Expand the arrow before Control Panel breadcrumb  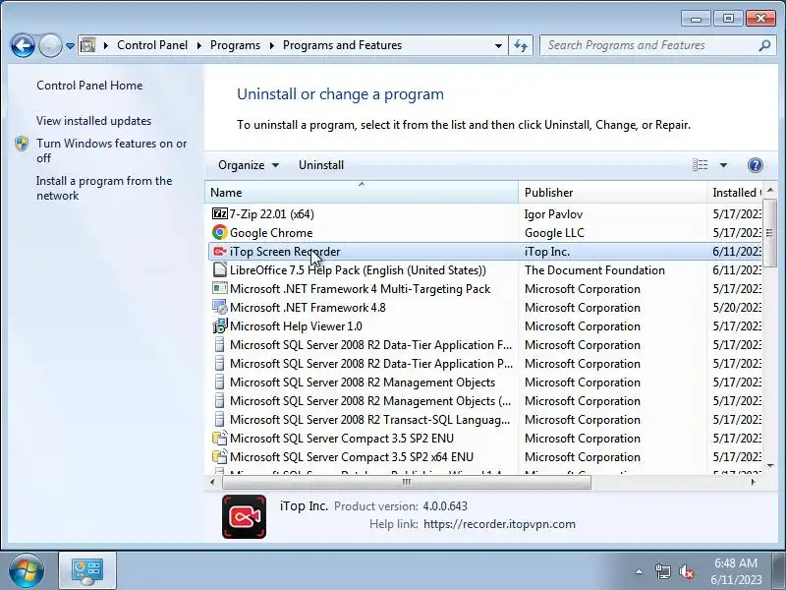coord(106,45)
